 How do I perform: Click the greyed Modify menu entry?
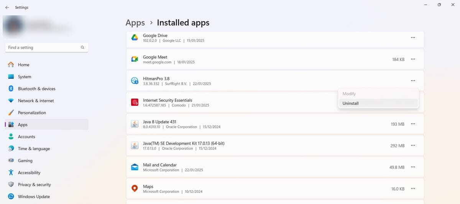(x=378, y=94)
